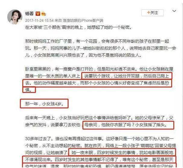Click the opening line mentioning "三个颜色"
This screenshot has width=183, height=168.
[79, 27]
